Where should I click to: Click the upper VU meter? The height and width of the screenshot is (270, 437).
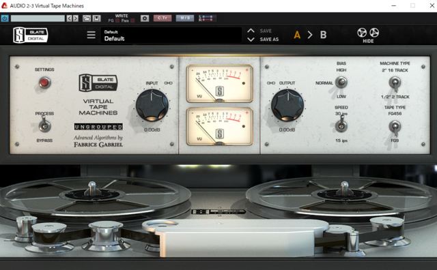coord(220,83)
